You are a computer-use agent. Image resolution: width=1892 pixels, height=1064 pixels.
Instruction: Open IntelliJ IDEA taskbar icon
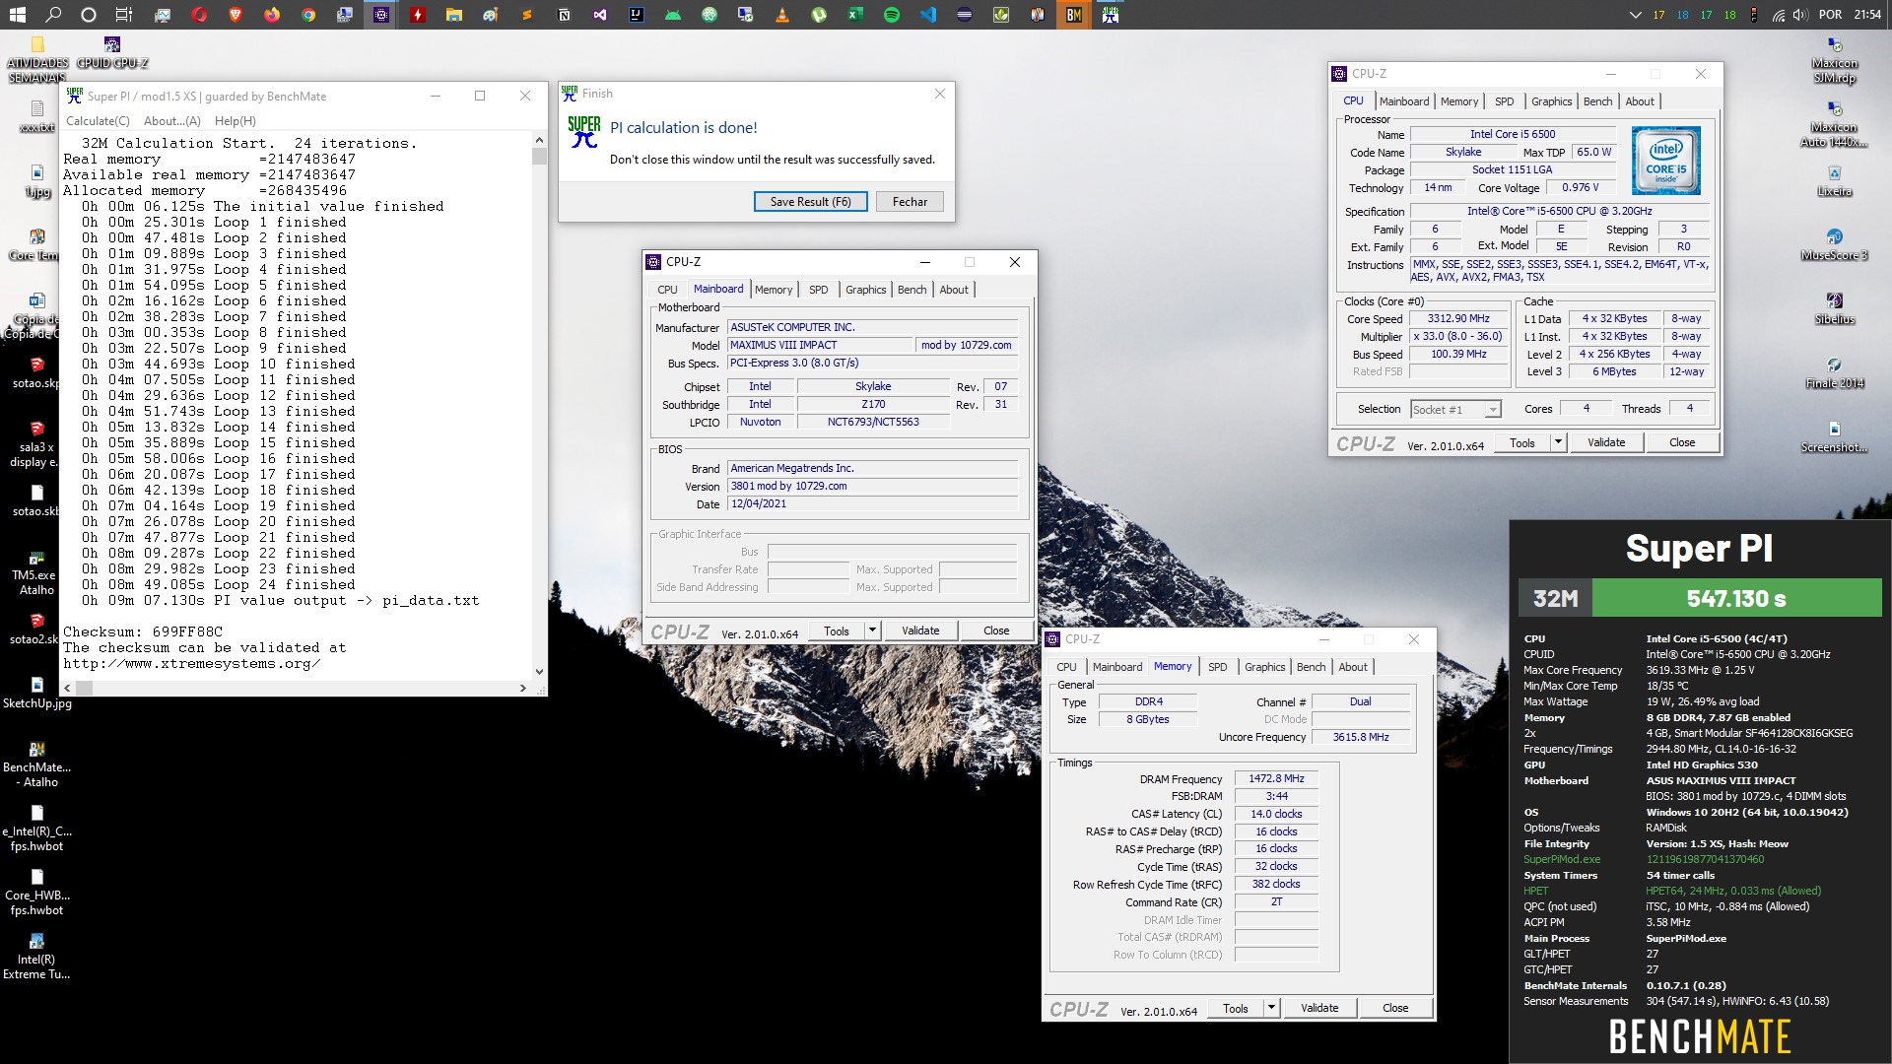point(637,15)
